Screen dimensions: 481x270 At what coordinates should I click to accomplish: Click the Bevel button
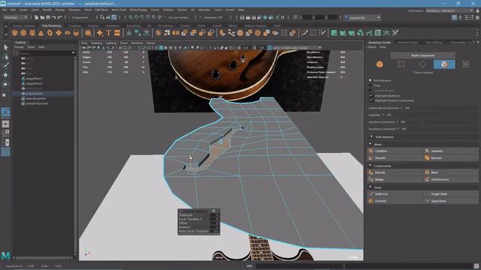(x=451, y=172)
